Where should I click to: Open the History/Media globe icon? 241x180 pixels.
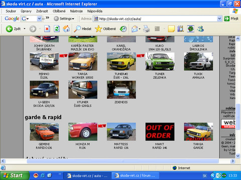124,29
